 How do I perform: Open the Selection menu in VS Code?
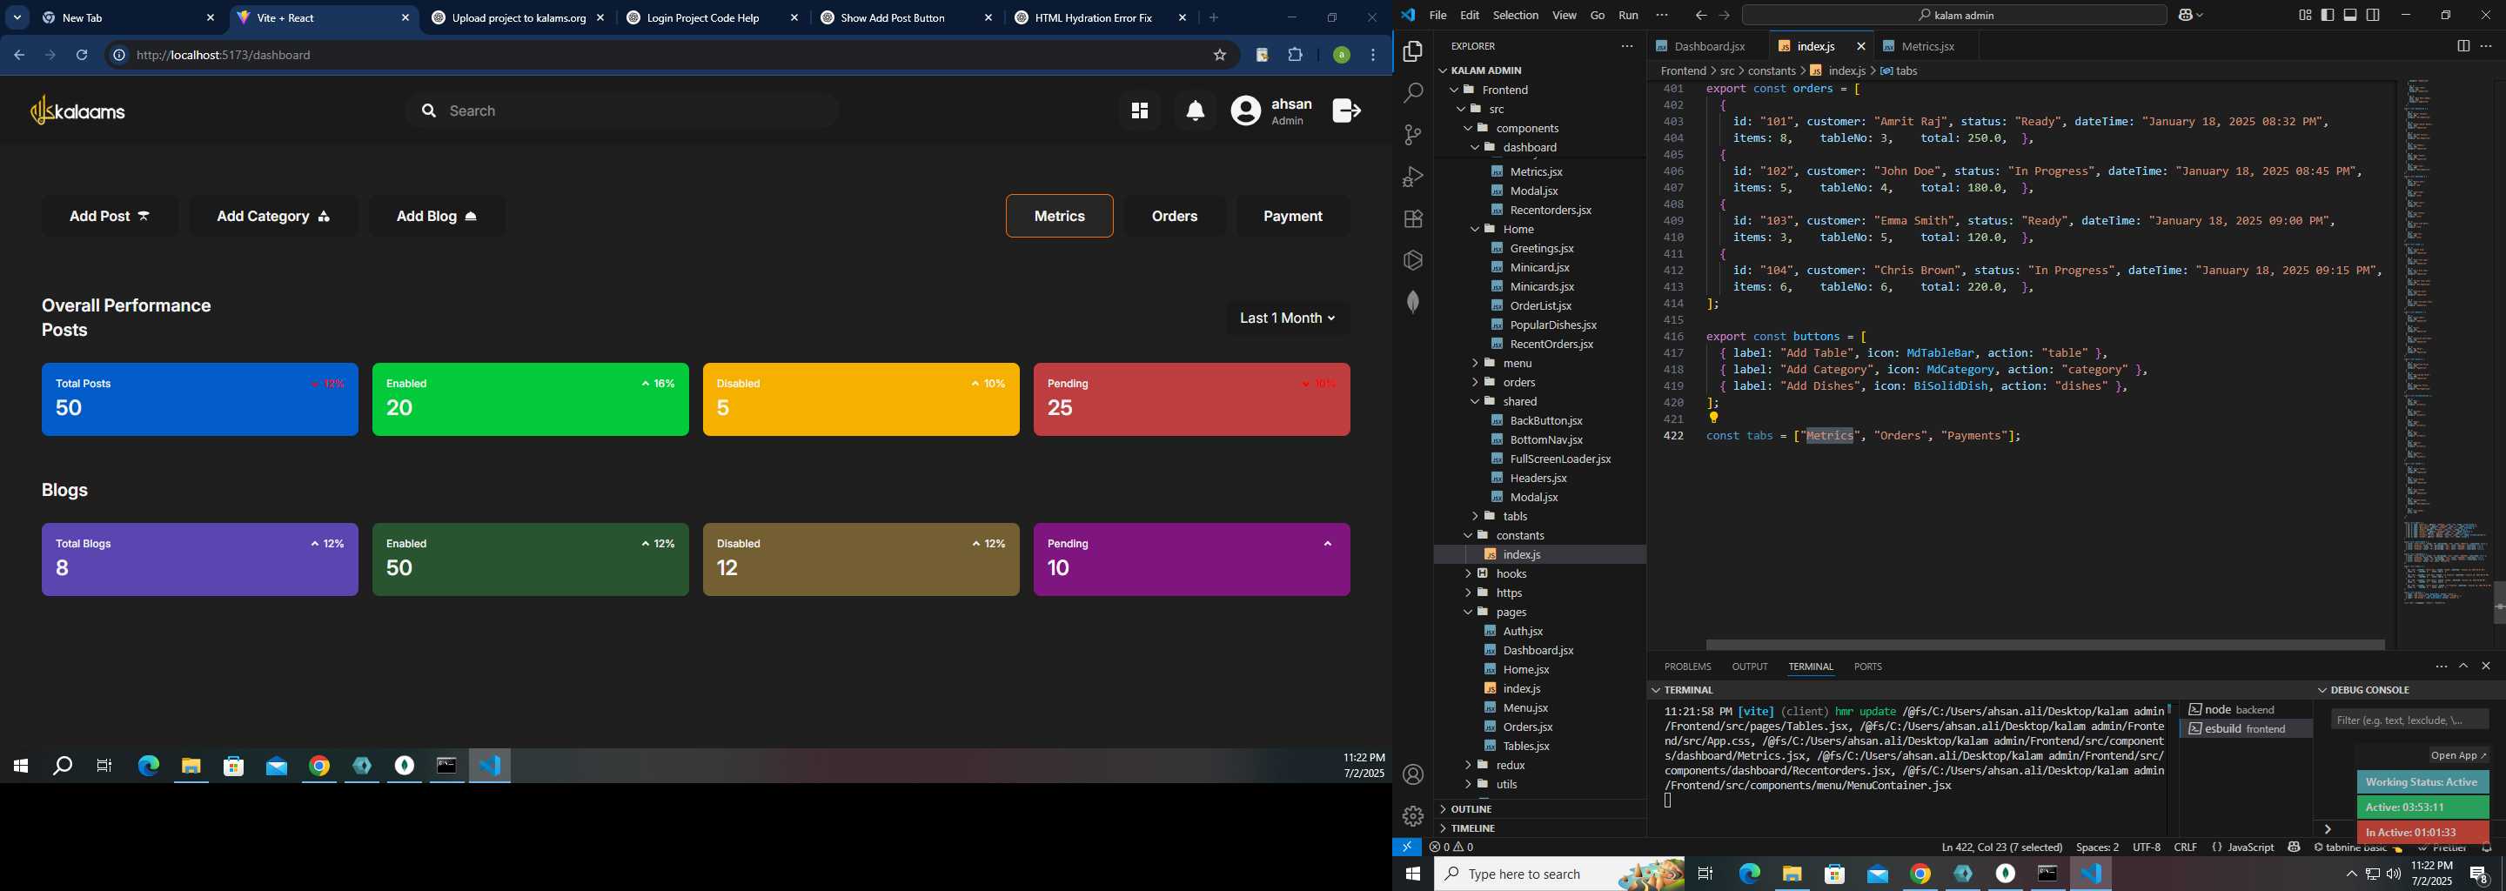coord(1516,16)
